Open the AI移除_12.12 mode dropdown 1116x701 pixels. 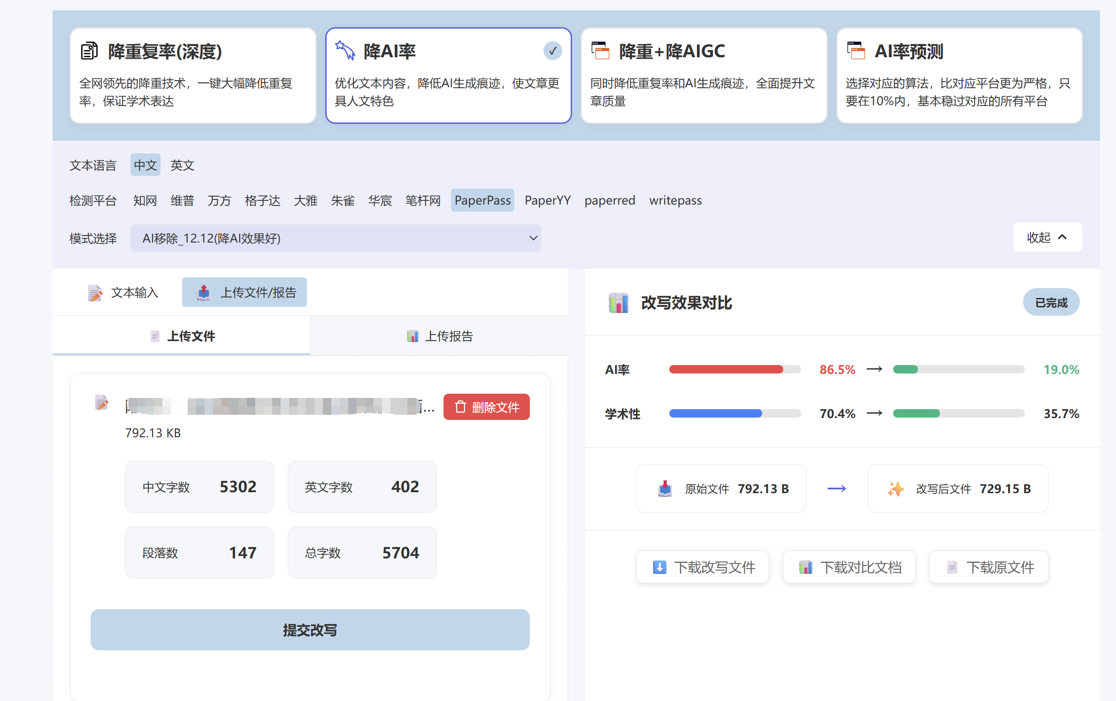[336, 238]
